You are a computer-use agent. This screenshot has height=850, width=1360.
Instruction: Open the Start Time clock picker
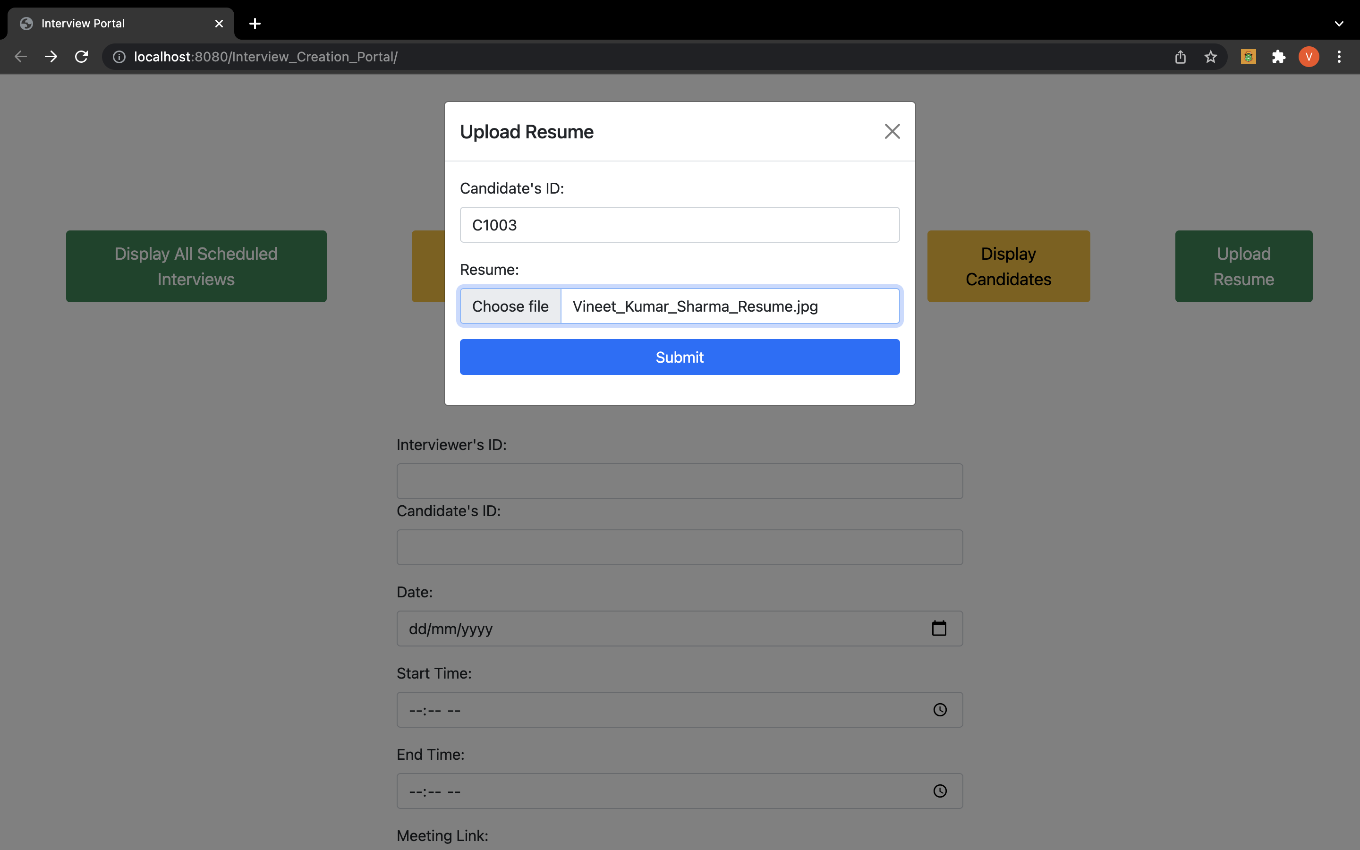tap(940, 710)
